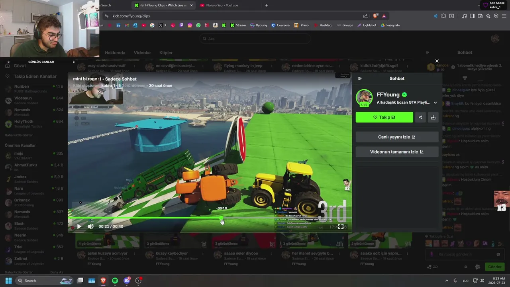
Task: Close the FFYoung Clips tab
Action: (191, 5)
